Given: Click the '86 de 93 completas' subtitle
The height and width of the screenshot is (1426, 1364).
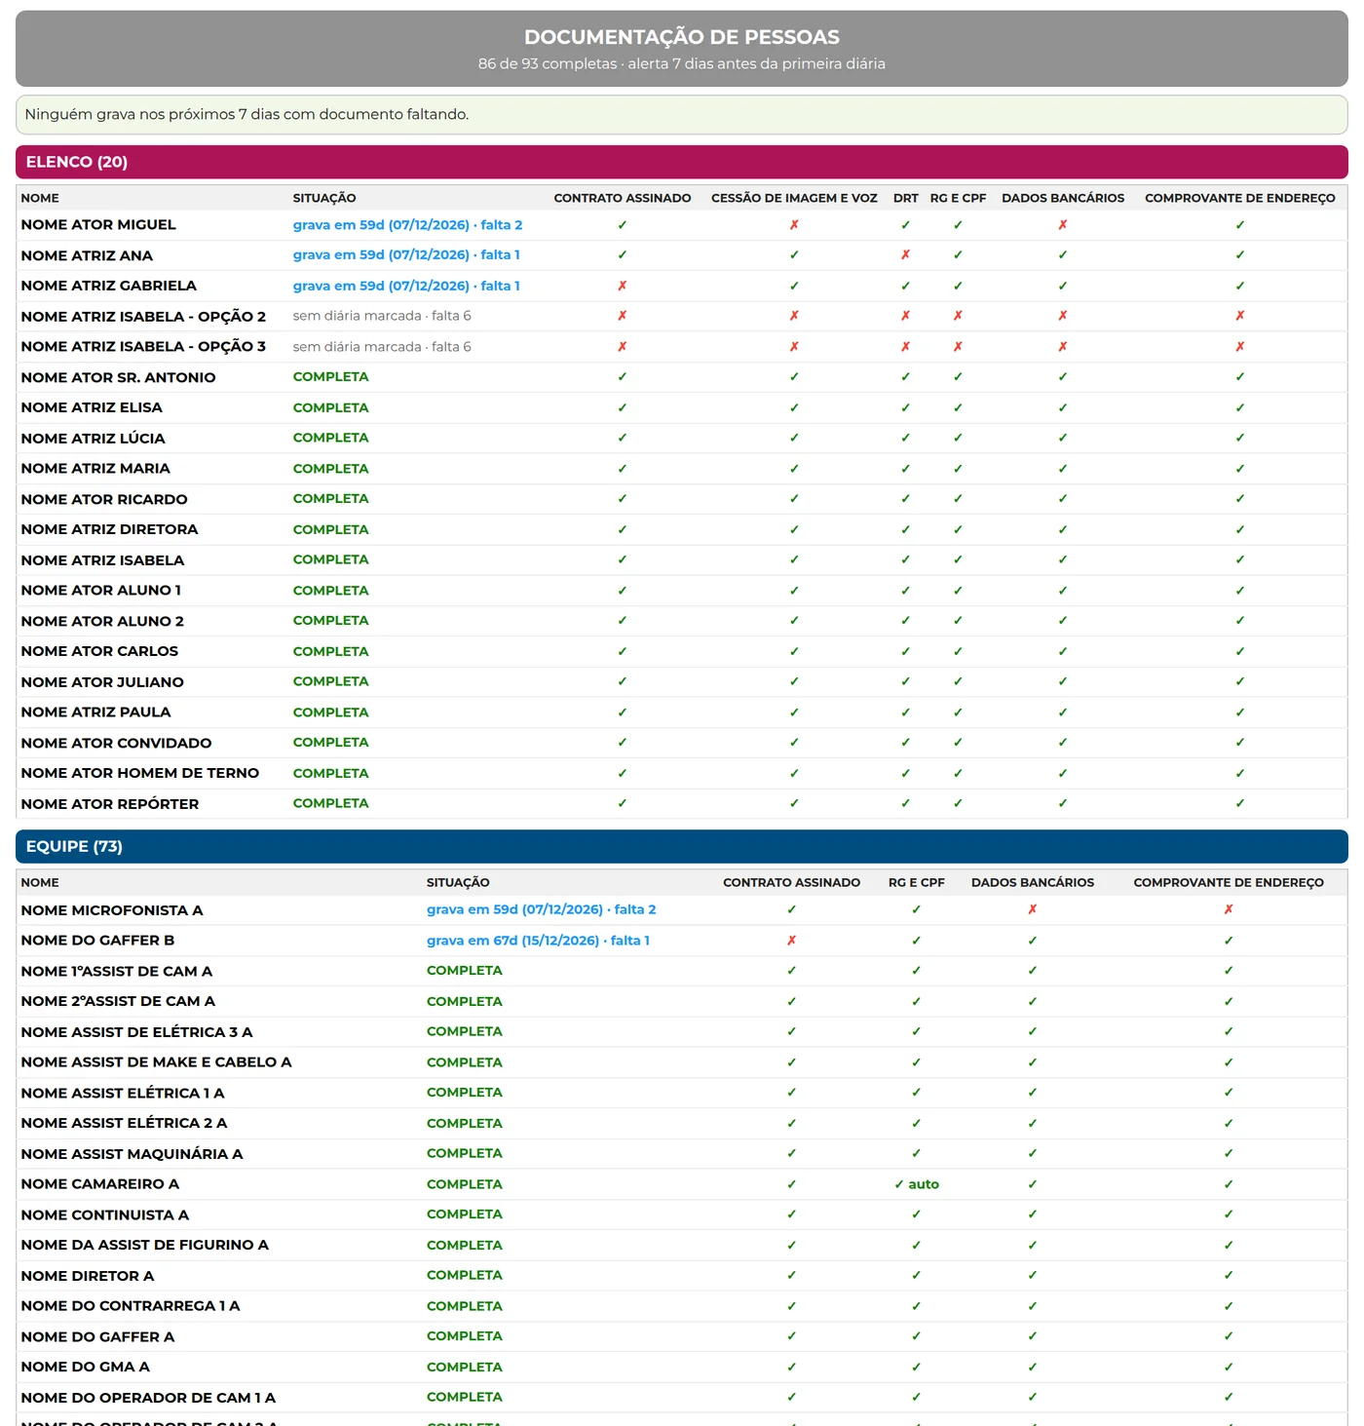Looking at the screenshot, I should [682, 63].
